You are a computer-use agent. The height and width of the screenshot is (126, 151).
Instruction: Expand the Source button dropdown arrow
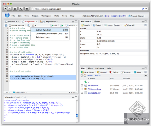click(x=77, y=25)
